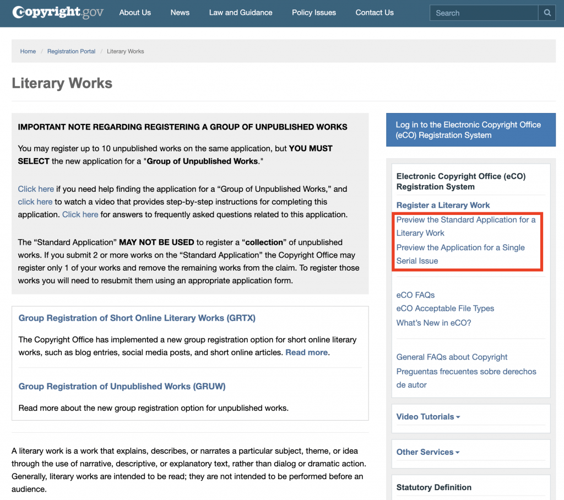The width and height of the screenshot is (564, 500).
Task: Open Policy Issues menu
Action: pos(313,13)
